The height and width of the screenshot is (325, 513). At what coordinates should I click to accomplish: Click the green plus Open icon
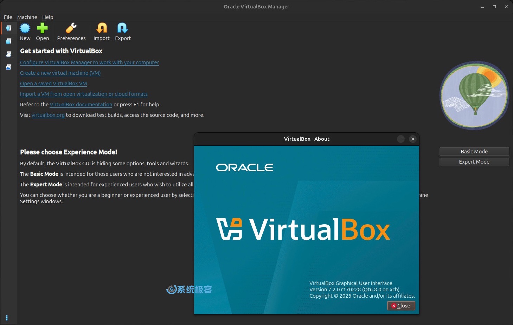(x=42, y=28)
